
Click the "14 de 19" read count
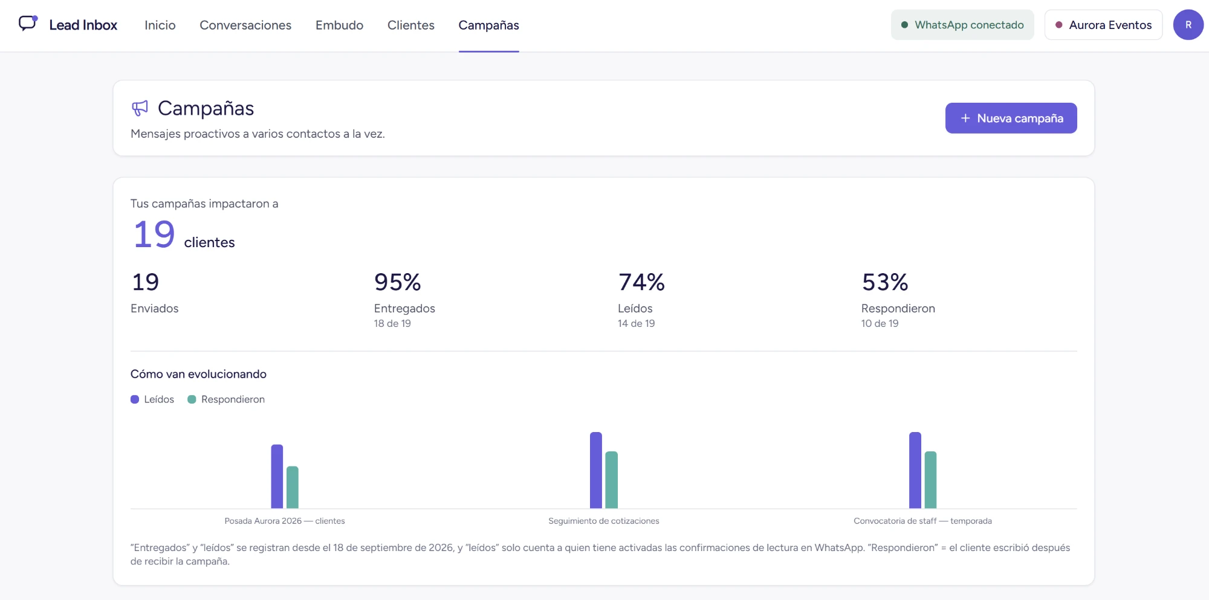click(636, 323)
